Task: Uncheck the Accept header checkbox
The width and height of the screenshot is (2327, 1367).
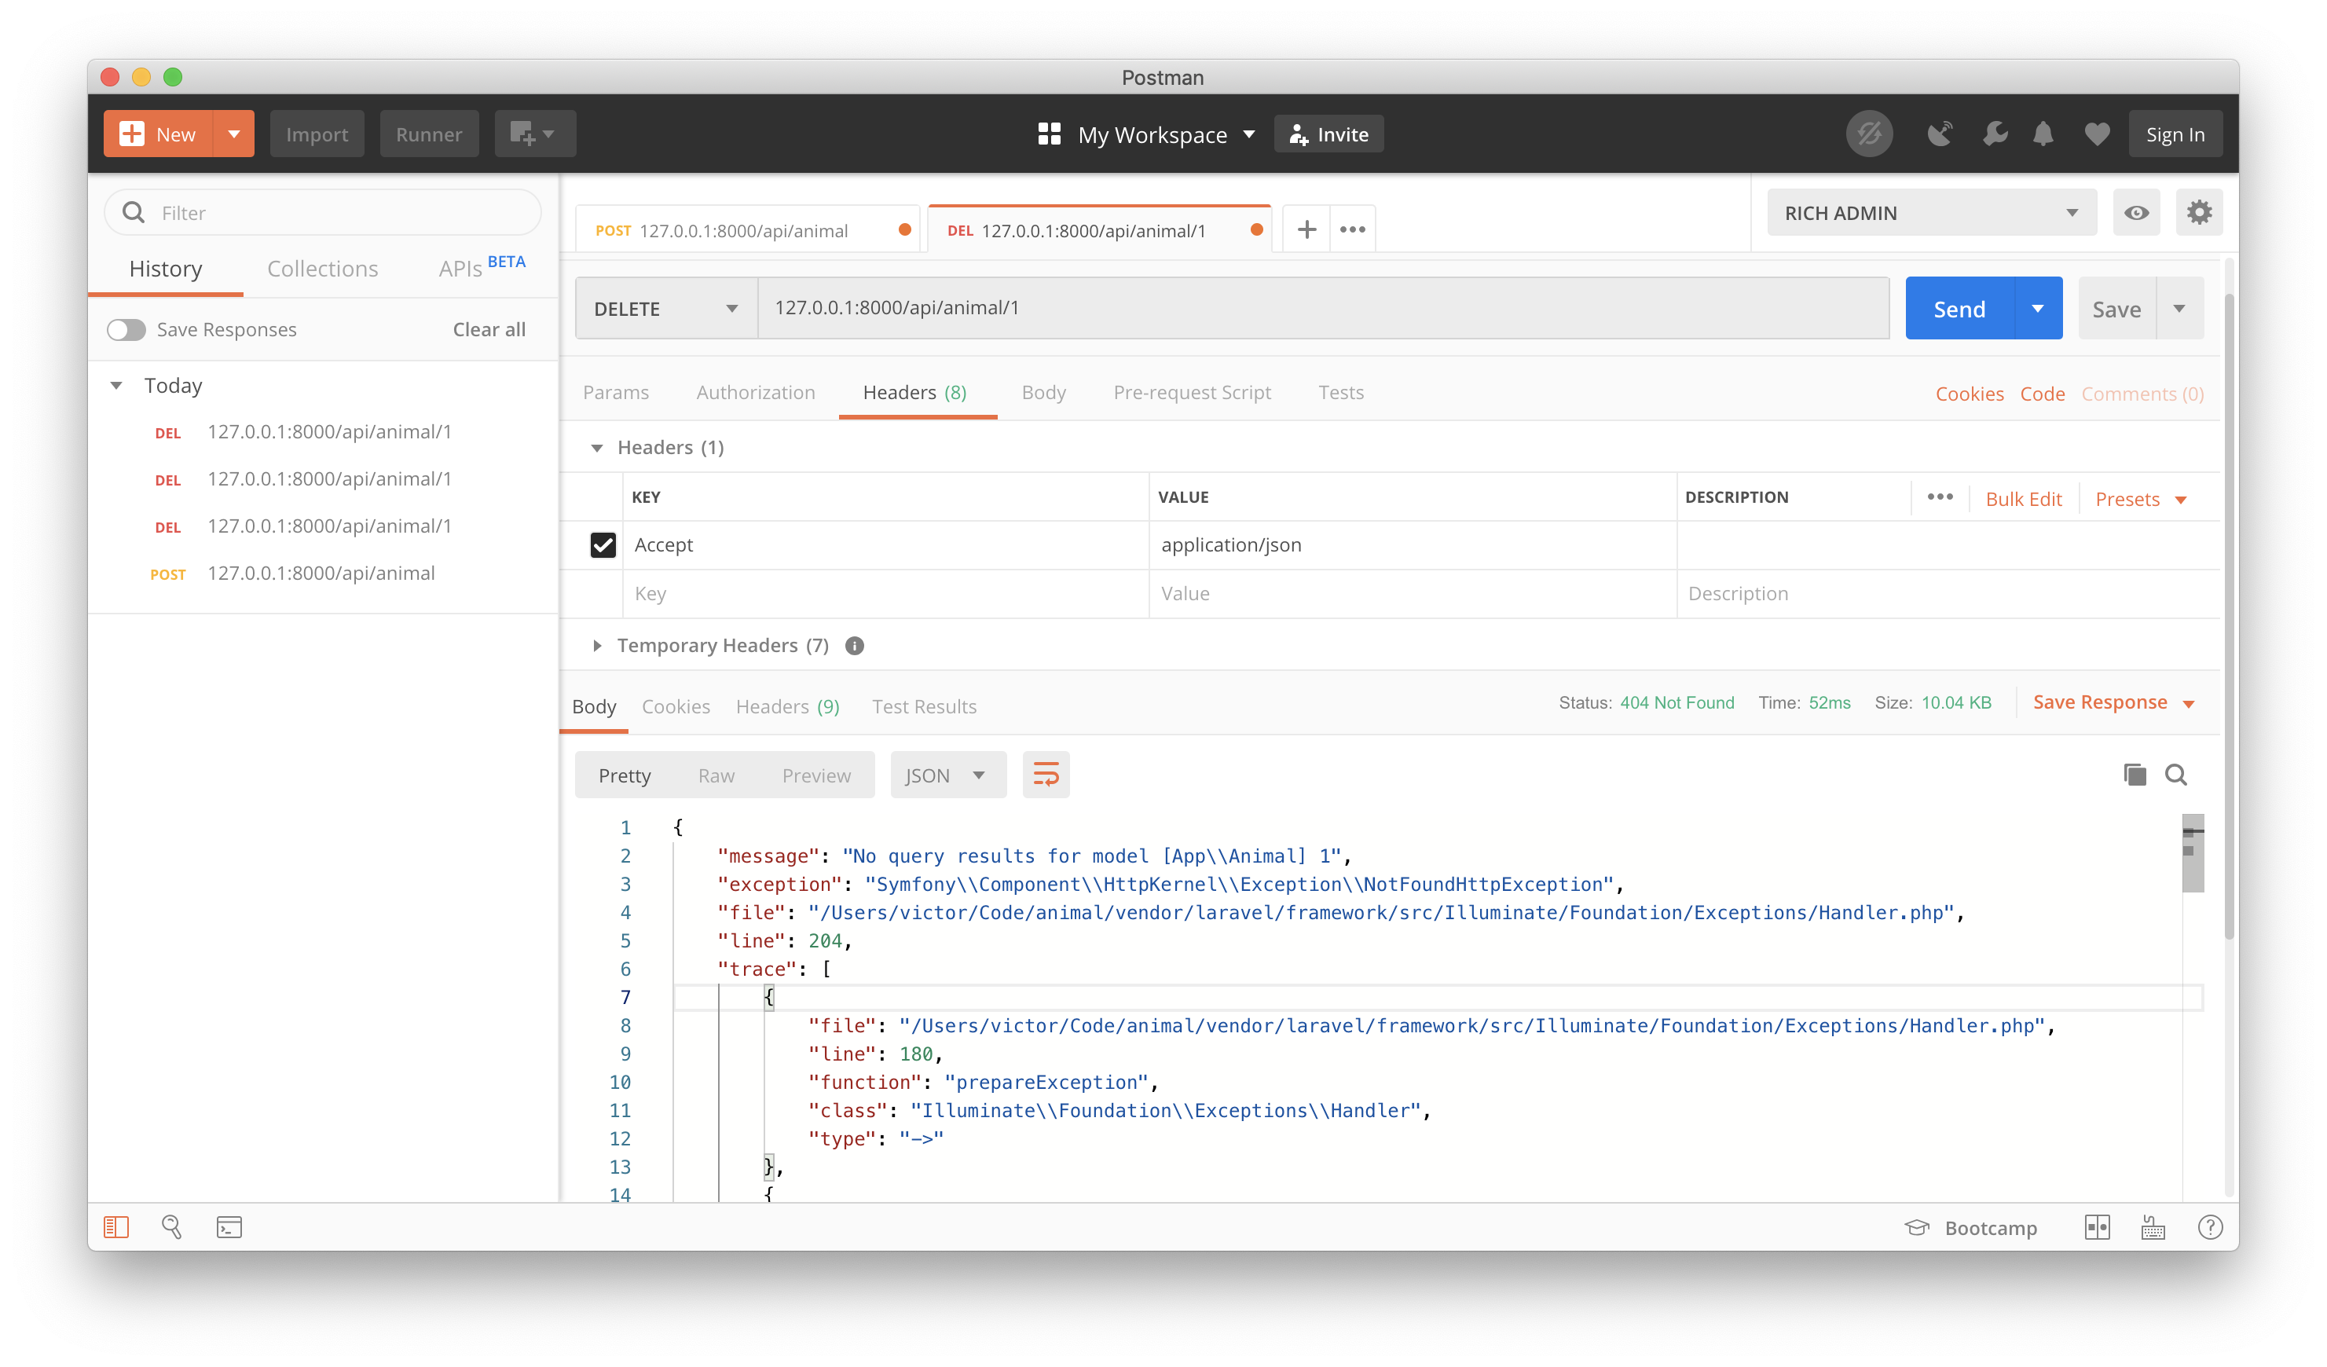Action: coord(603,545)
